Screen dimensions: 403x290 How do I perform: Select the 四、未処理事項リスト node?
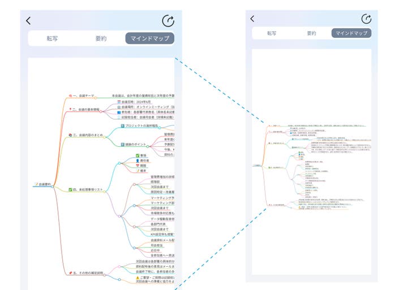tap(86, 190)
